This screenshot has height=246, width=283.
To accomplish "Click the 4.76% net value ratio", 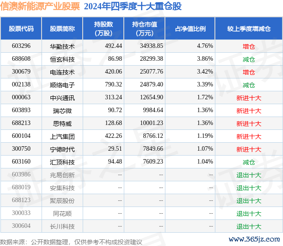I will click(205, 46).
